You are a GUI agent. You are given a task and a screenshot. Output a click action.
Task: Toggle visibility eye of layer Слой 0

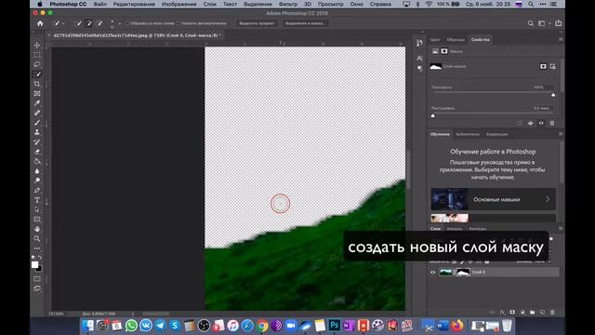[x=432, y=273]
